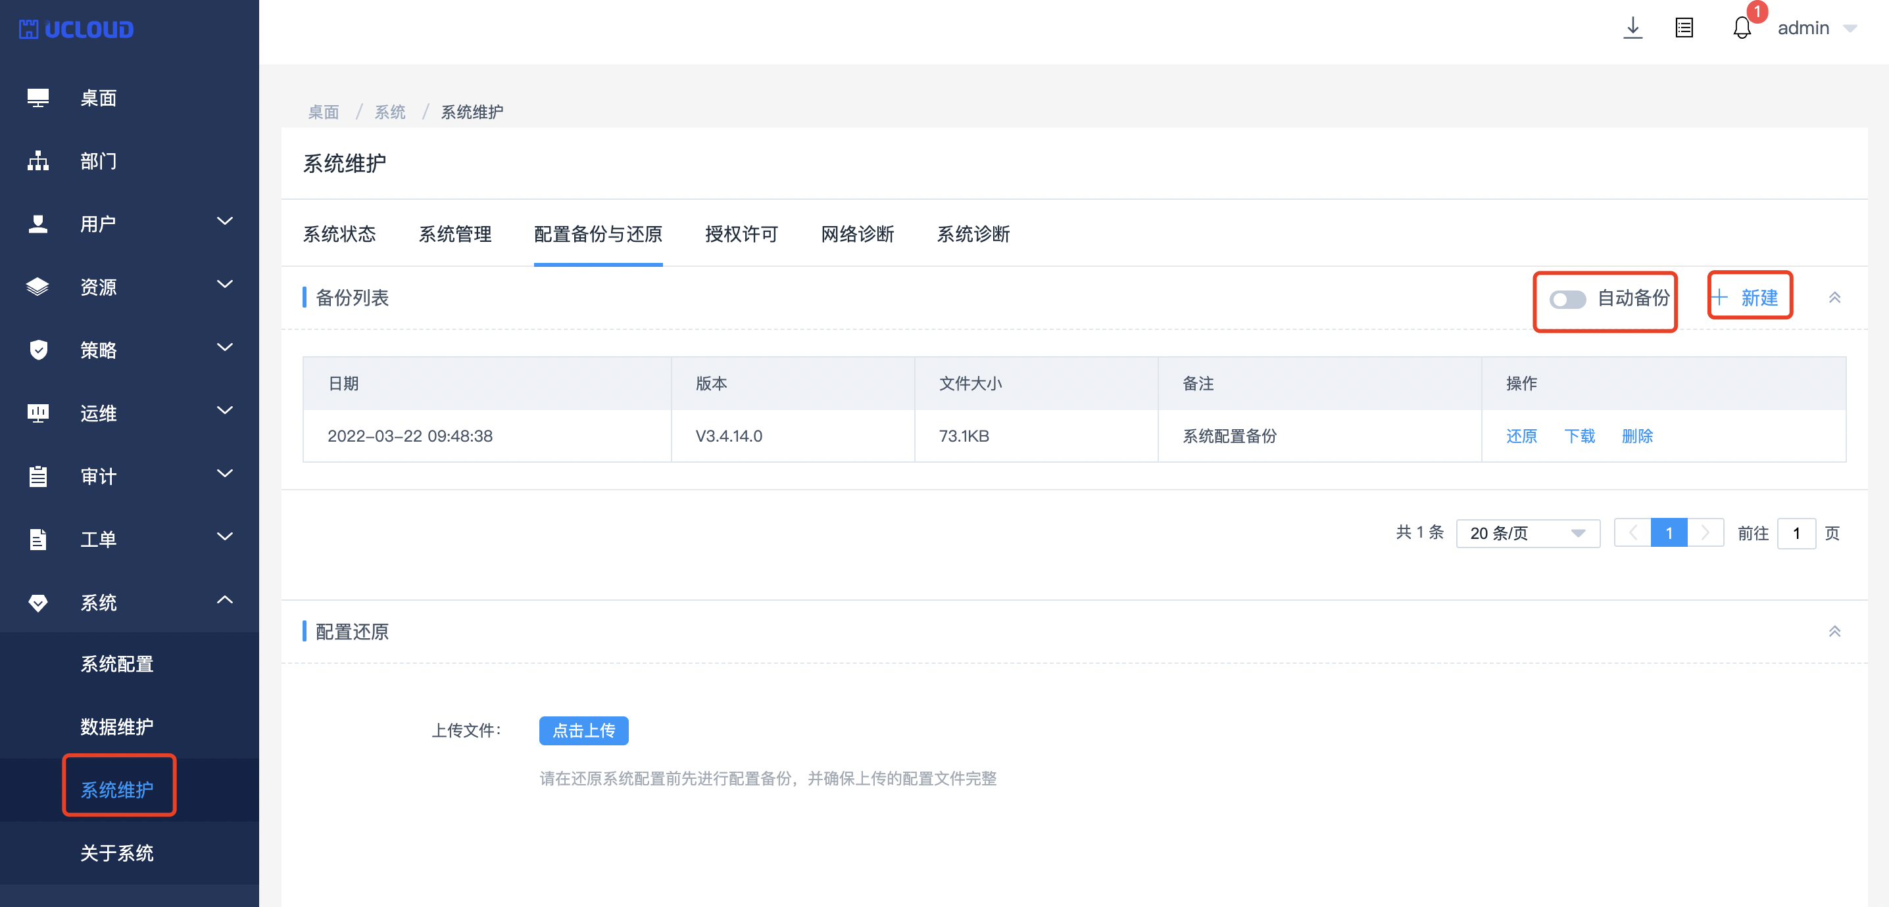Image resolution: width=1889 pixels, height=907 pixels.
Task: Switch to 系统管理 tab
Action: (x=454, y=235)
